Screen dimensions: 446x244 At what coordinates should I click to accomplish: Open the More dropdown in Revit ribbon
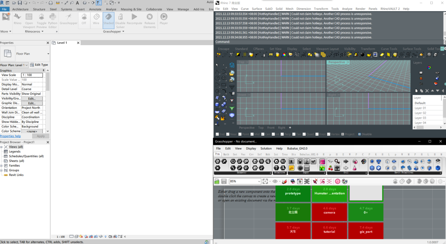tap(6, 31)
